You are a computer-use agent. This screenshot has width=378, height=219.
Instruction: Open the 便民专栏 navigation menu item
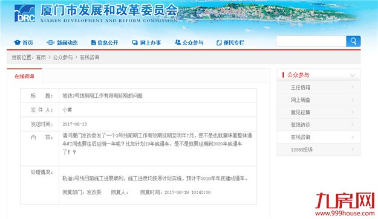click(234, 43)
